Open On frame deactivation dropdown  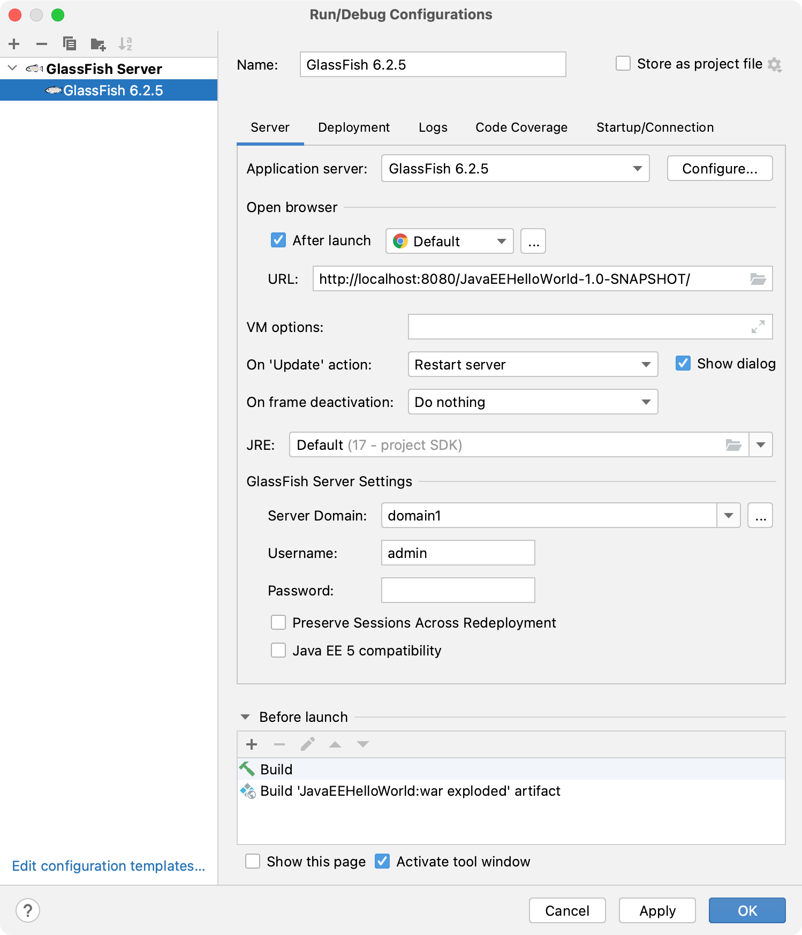coord(533,402)
